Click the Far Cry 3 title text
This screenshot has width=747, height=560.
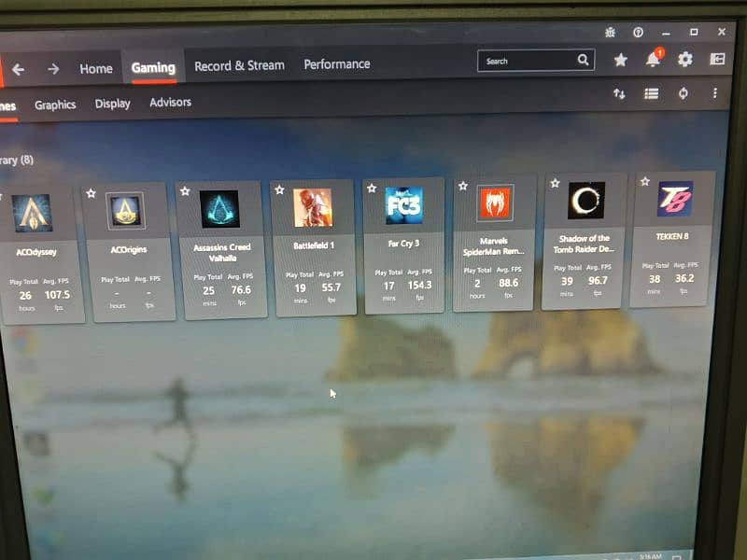click(403, 244)
